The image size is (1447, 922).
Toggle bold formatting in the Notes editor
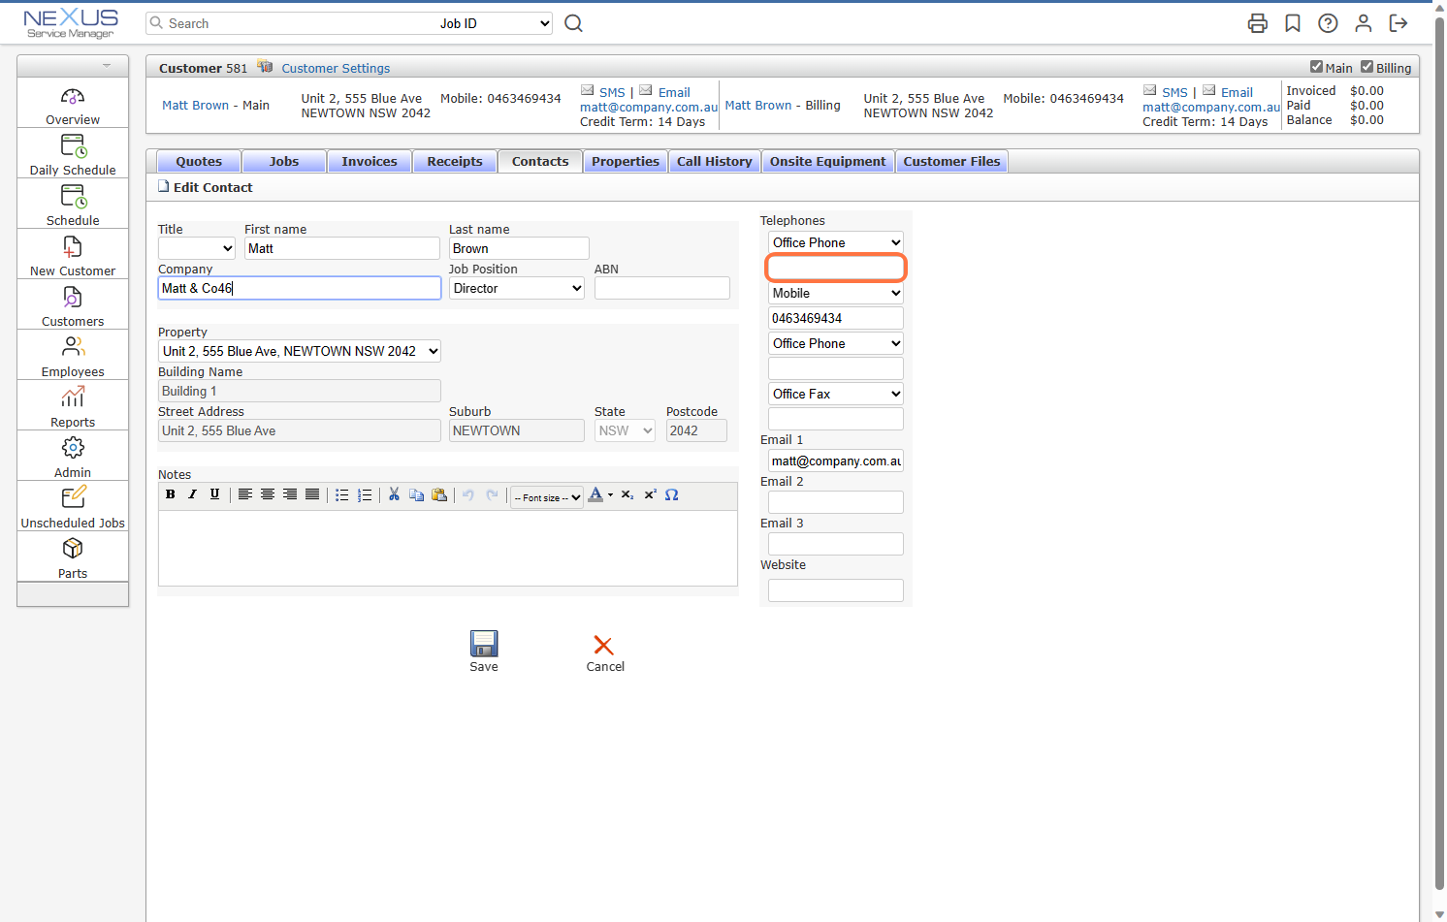[170, 494]
